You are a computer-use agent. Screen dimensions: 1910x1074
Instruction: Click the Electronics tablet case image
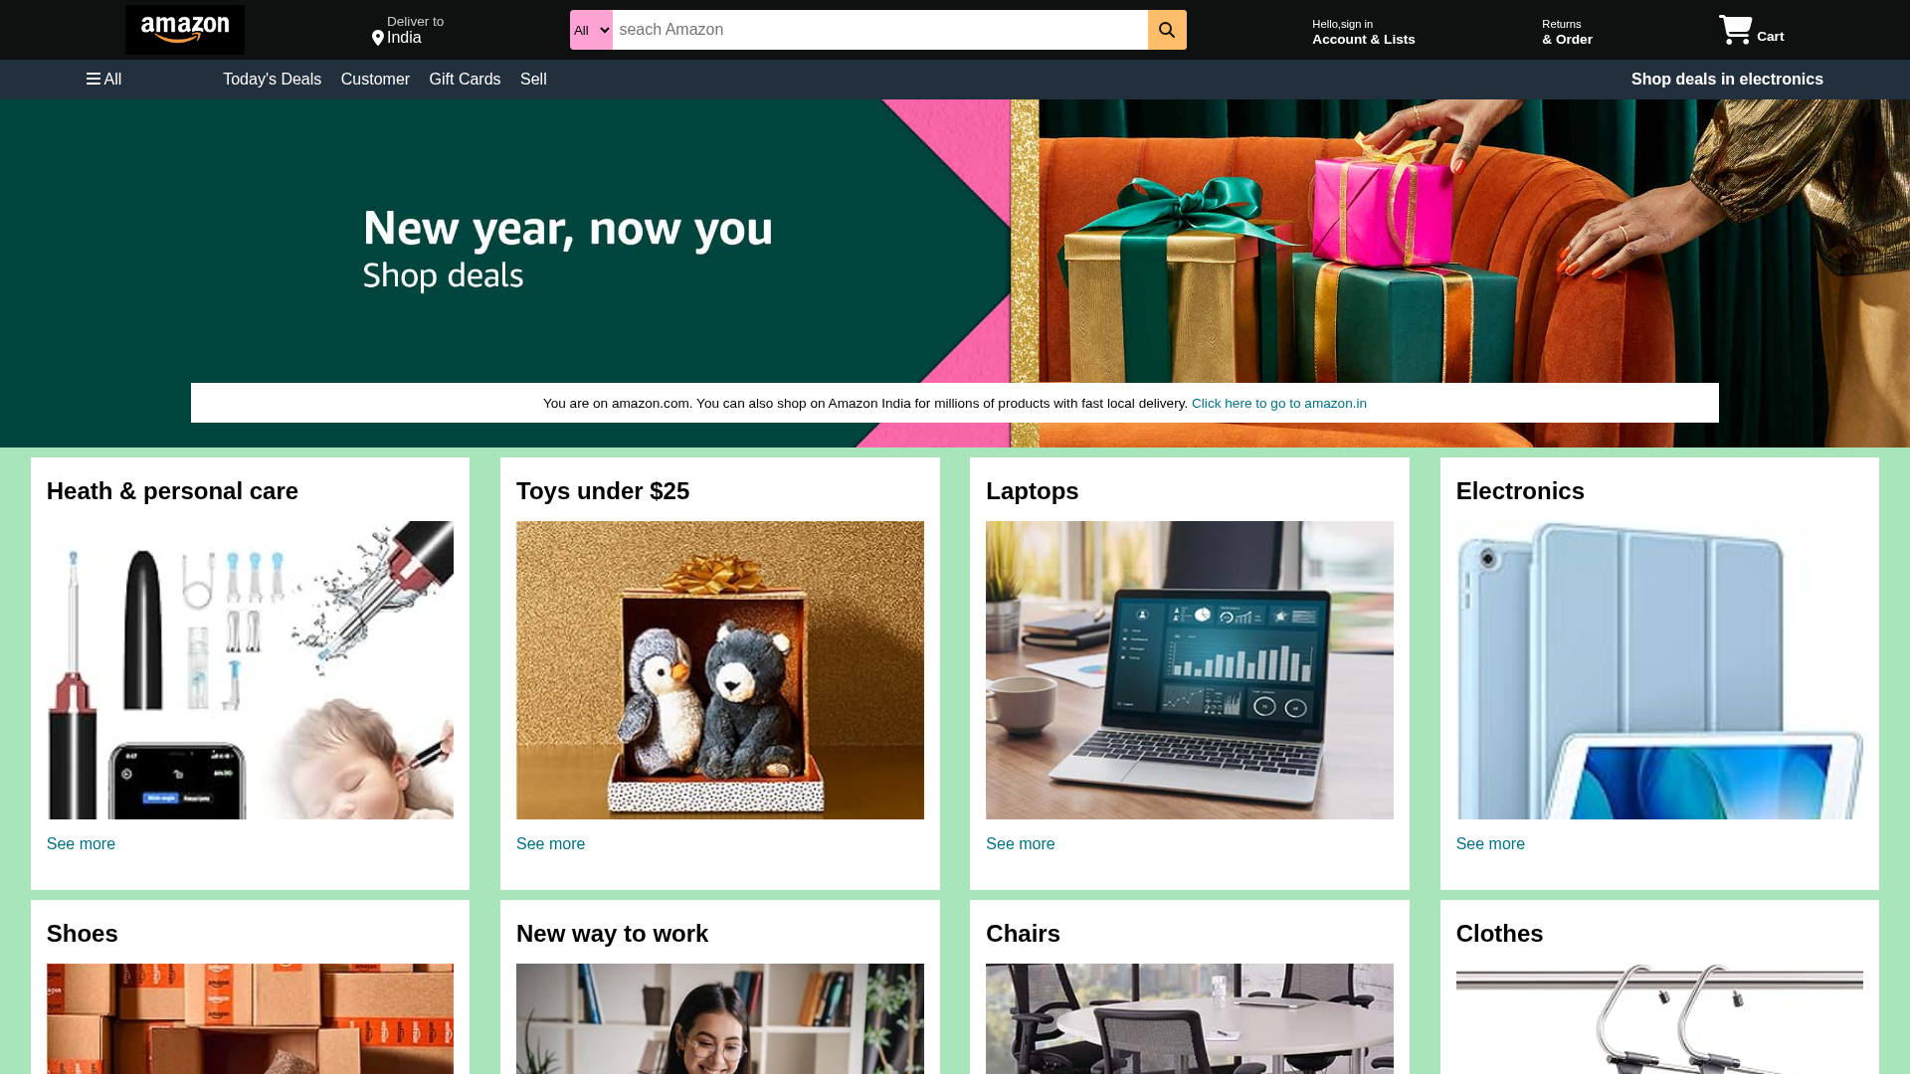pos(1659,670)
